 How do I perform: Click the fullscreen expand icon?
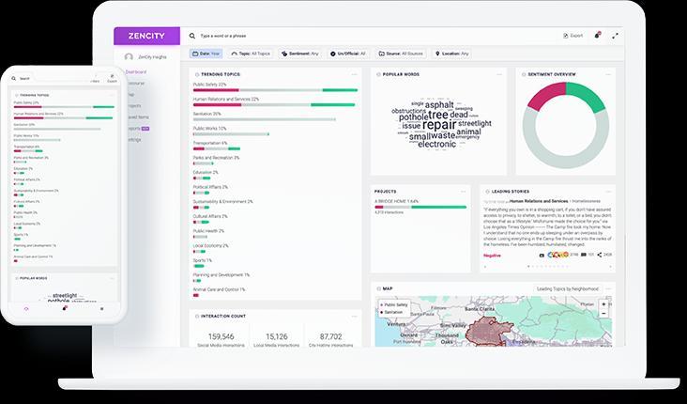[615, 36]
